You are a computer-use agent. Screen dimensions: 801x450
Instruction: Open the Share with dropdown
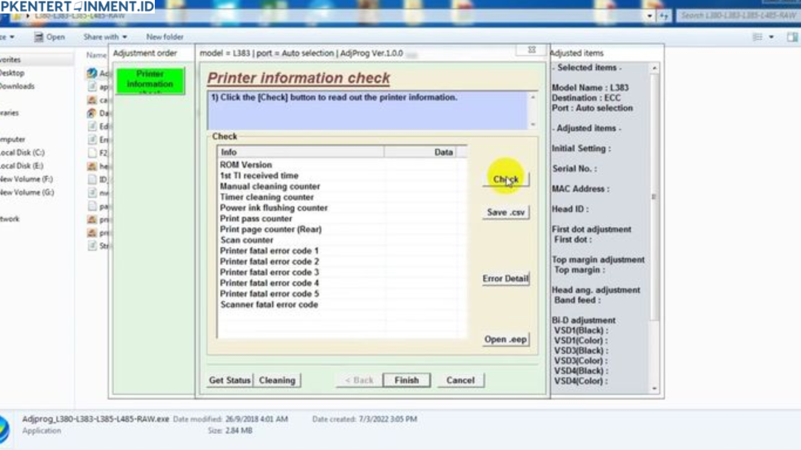(x=104, y=36)
